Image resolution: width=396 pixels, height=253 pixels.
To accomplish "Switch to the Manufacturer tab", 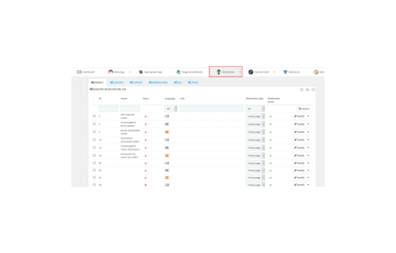I will tap(158, 82).
